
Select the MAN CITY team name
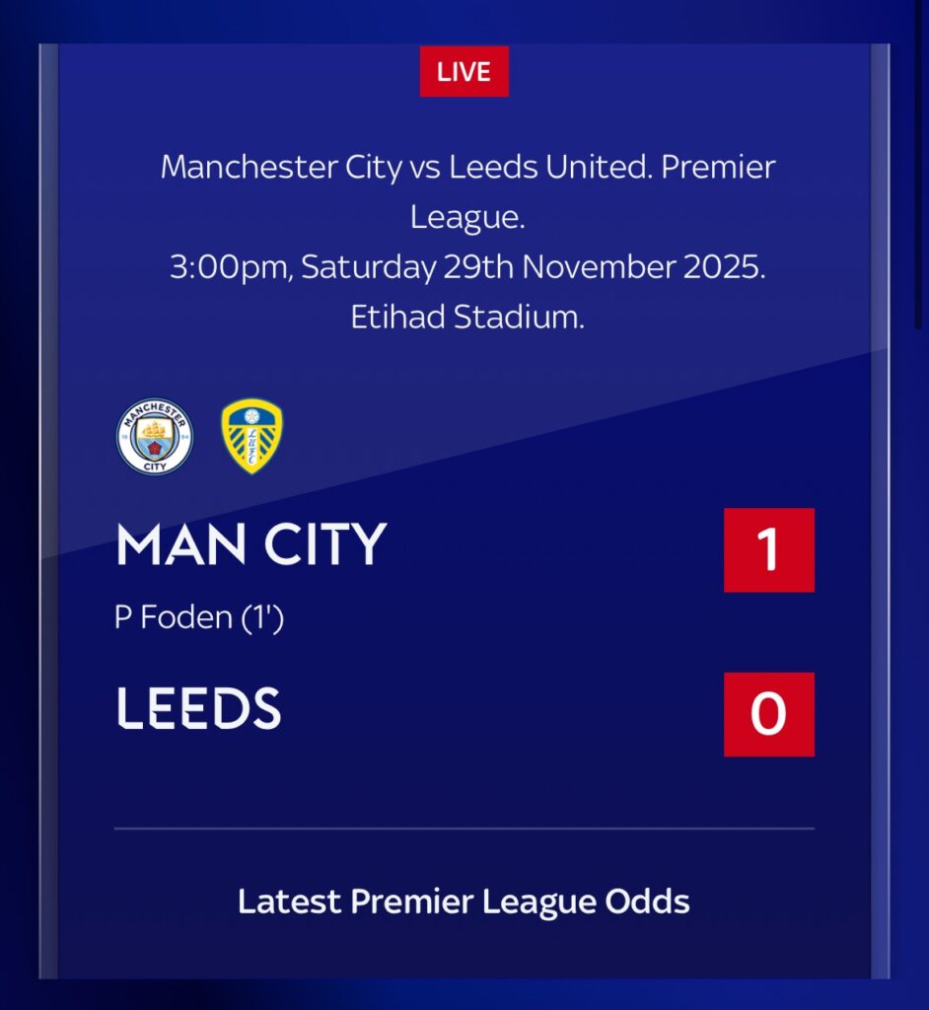pos(250,545)
